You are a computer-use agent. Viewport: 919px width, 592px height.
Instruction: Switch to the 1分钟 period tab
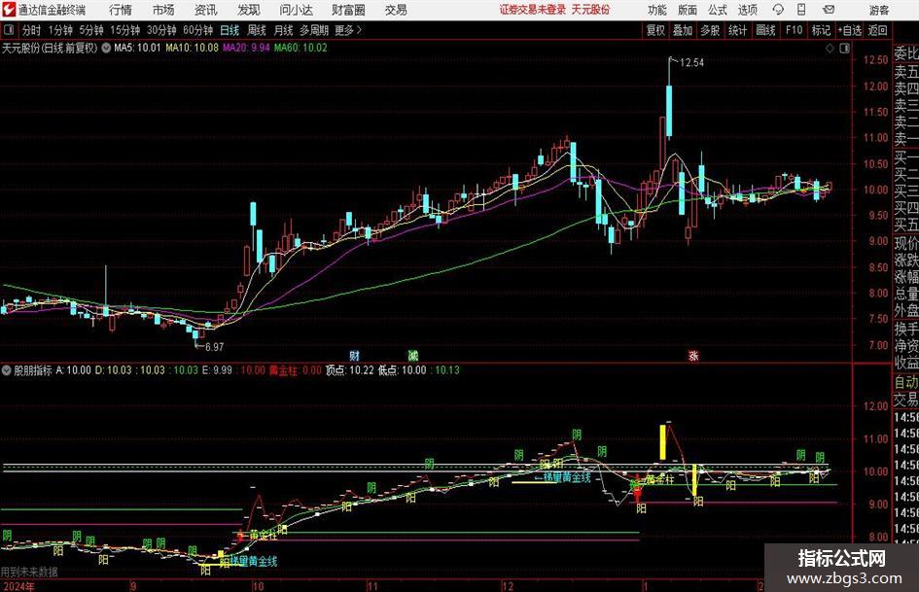[59, 30]
